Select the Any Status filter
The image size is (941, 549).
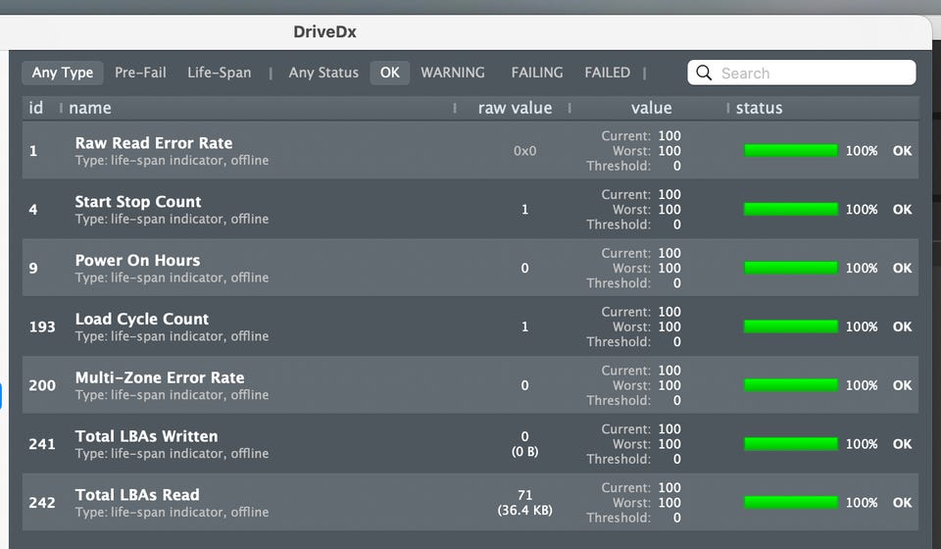(x=323, y=73)
